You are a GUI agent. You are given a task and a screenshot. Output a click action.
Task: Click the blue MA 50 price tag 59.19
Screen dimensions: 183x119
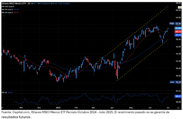point(178,35)
